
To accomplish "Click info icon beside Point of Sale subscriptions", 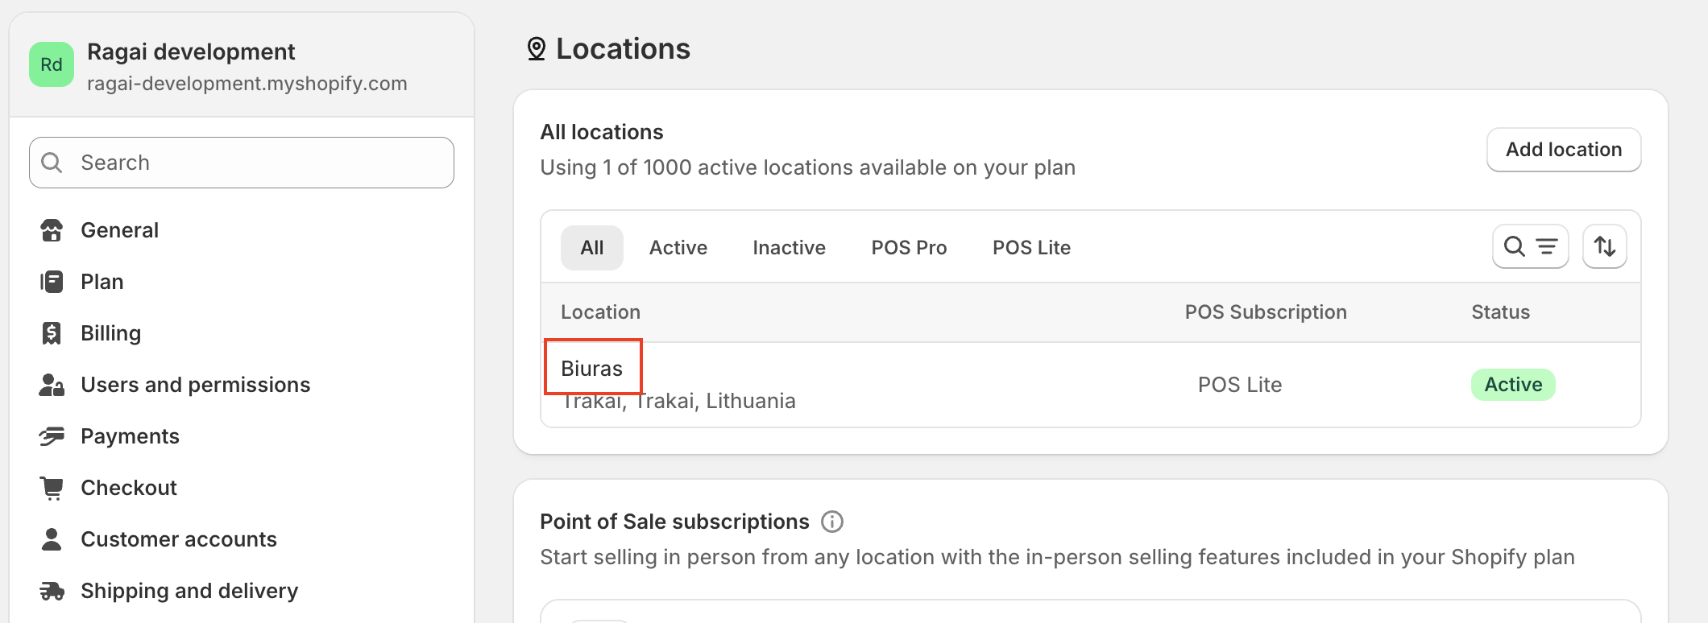I will tap(831, 522).
